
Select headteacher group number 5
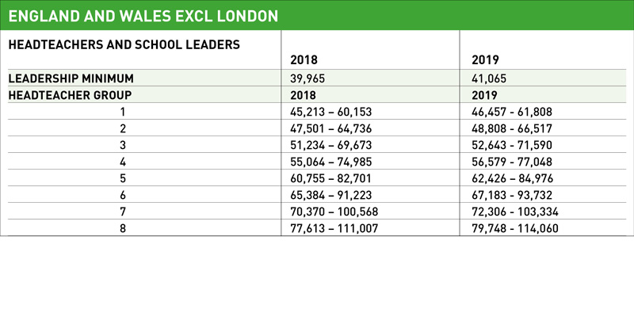point(123,178)
